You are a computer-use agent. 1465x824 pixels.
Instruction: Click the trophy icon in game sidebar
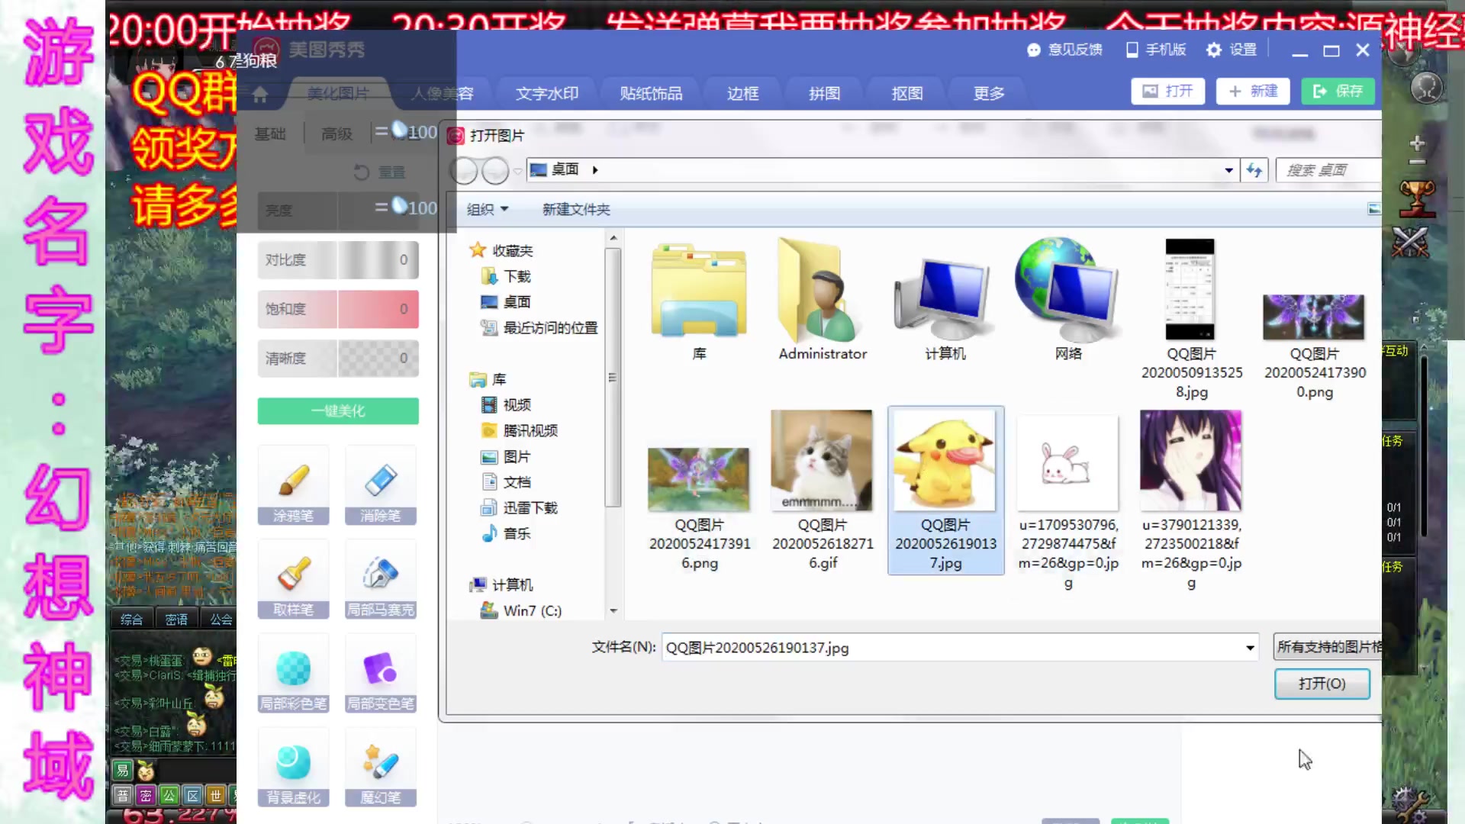[1417, 198]
